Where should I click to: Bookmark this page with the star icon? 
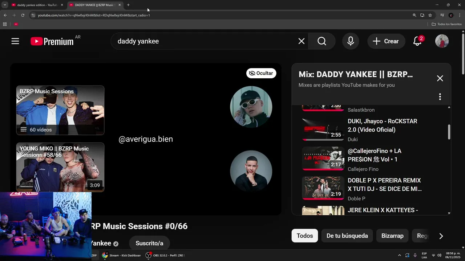[x=430, y=15]
